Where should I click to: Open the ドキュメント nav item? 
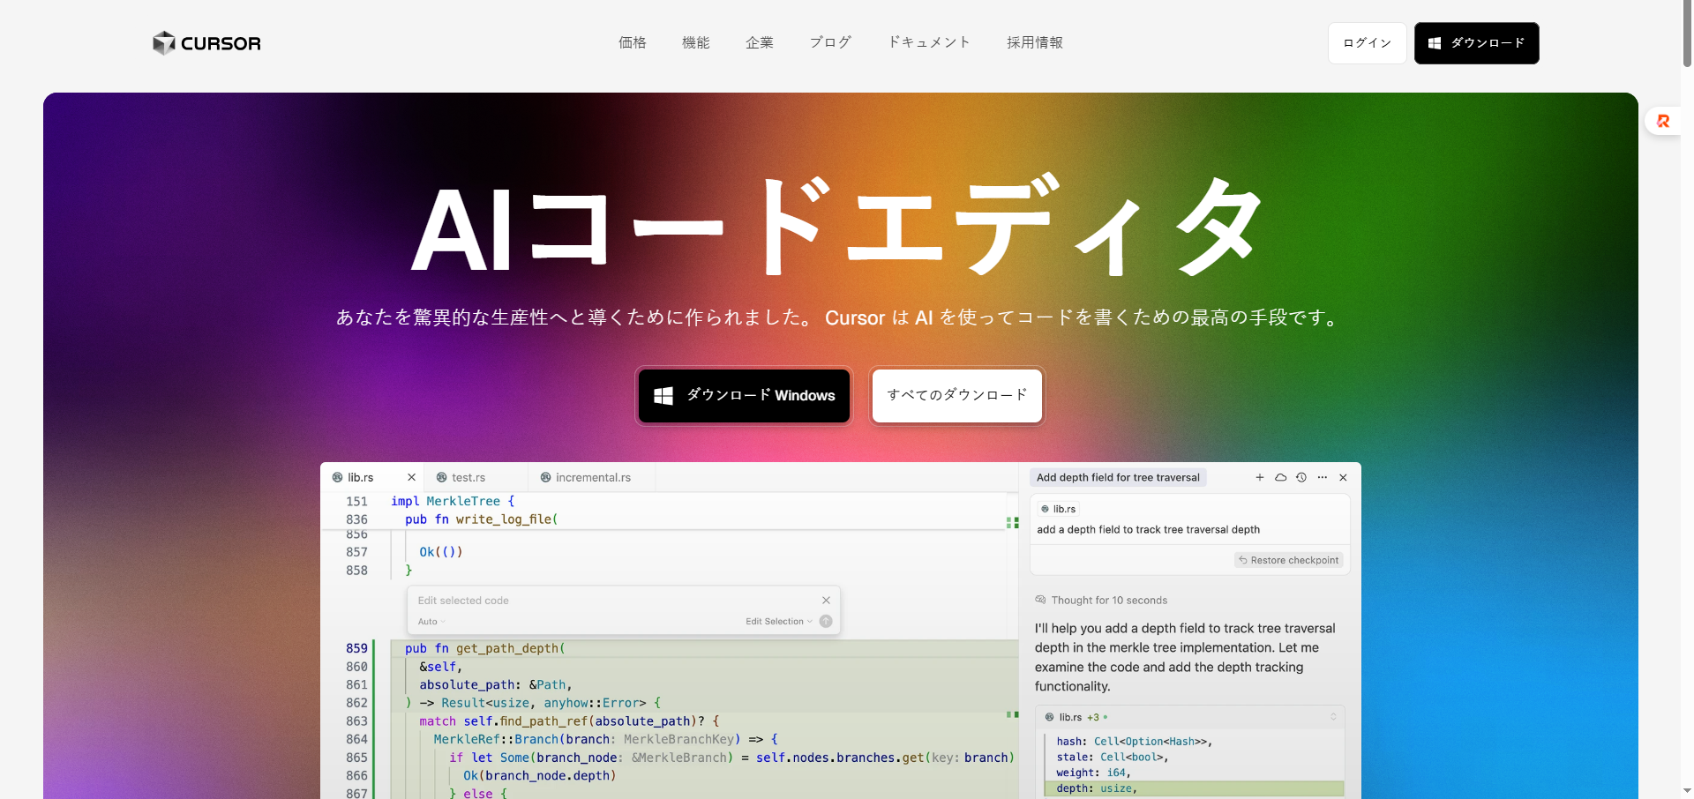[929, 42]
